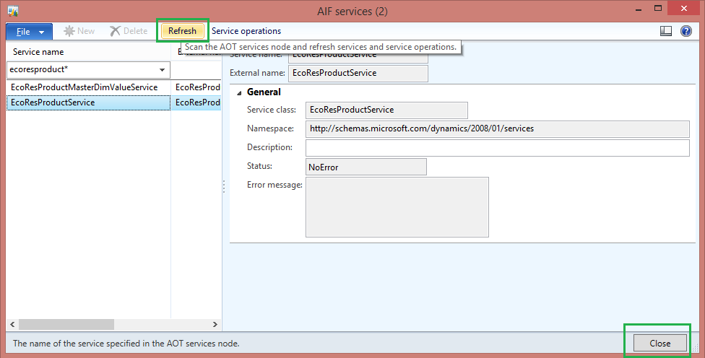Open the Help question mark icon
This screenshot has height=358, width=705.
click(686, 31)
